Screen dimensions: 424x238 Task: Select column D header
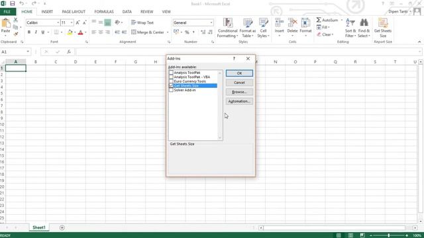tap(76, 61)
